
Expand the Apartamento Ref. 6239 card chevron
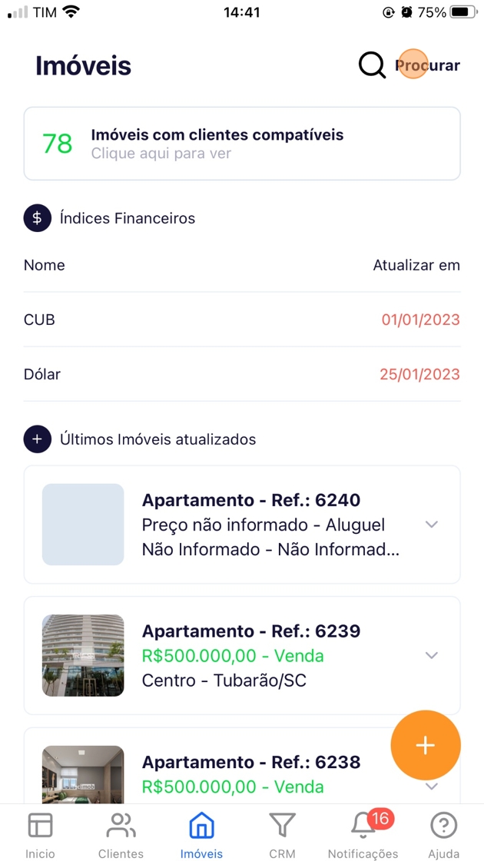432,655
